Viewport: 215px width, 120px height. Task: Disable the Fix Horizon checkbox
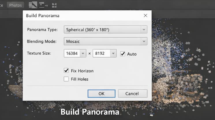click(x=66, y=71)
